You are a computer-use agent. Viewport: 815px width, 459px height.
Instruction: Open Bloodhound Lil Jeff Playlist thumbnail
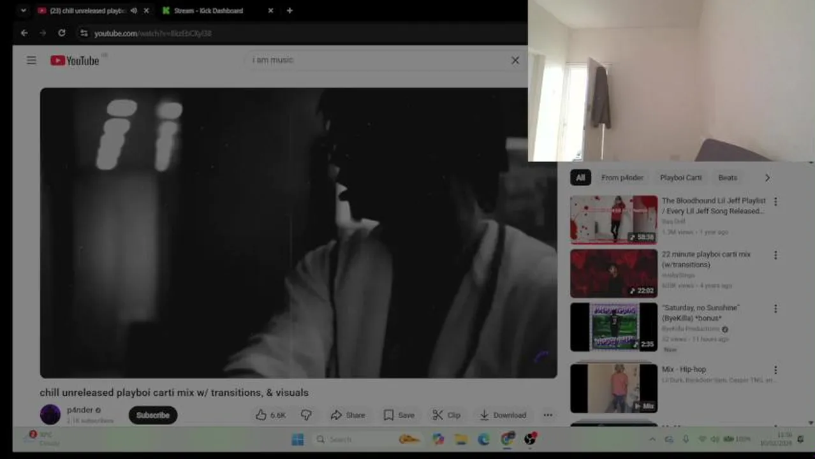pyautogui.click(x=613, y=219)
